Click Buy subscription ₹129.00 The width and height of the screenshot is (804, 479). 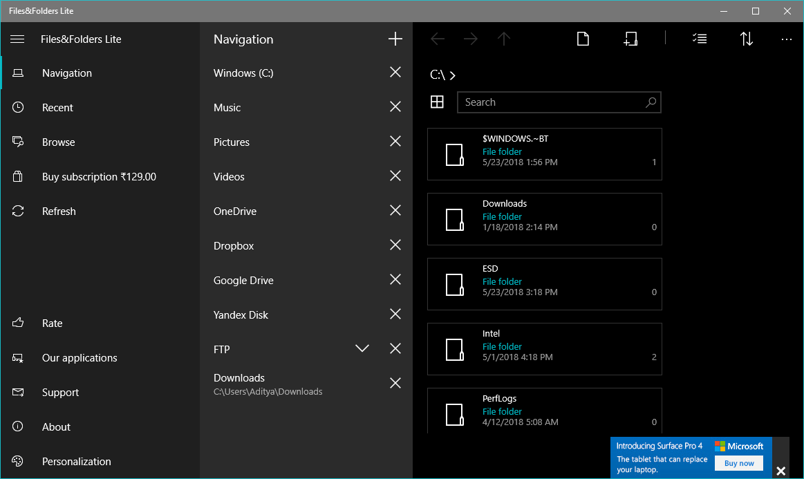coord(99,177)
